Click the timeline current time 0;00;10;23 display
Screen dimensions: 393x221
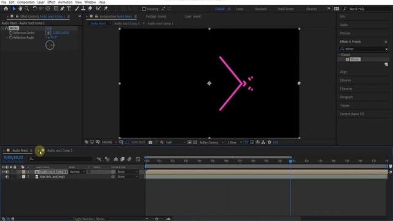click(x=14, y=158)
